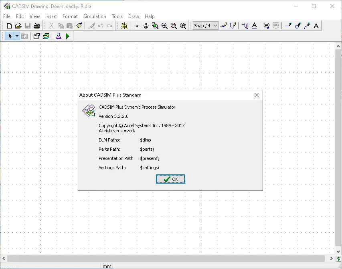Open the File menu
This screenshot has height=269, width=342.
[x=7, y=16]
